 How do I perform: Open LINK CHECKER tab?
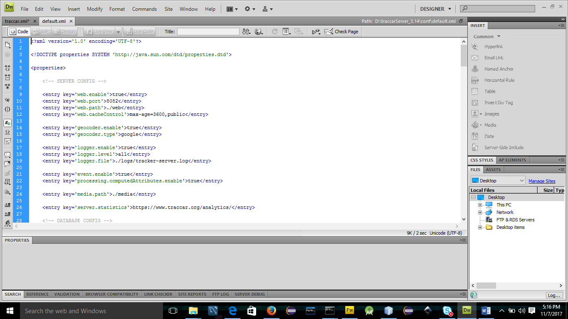158,294
